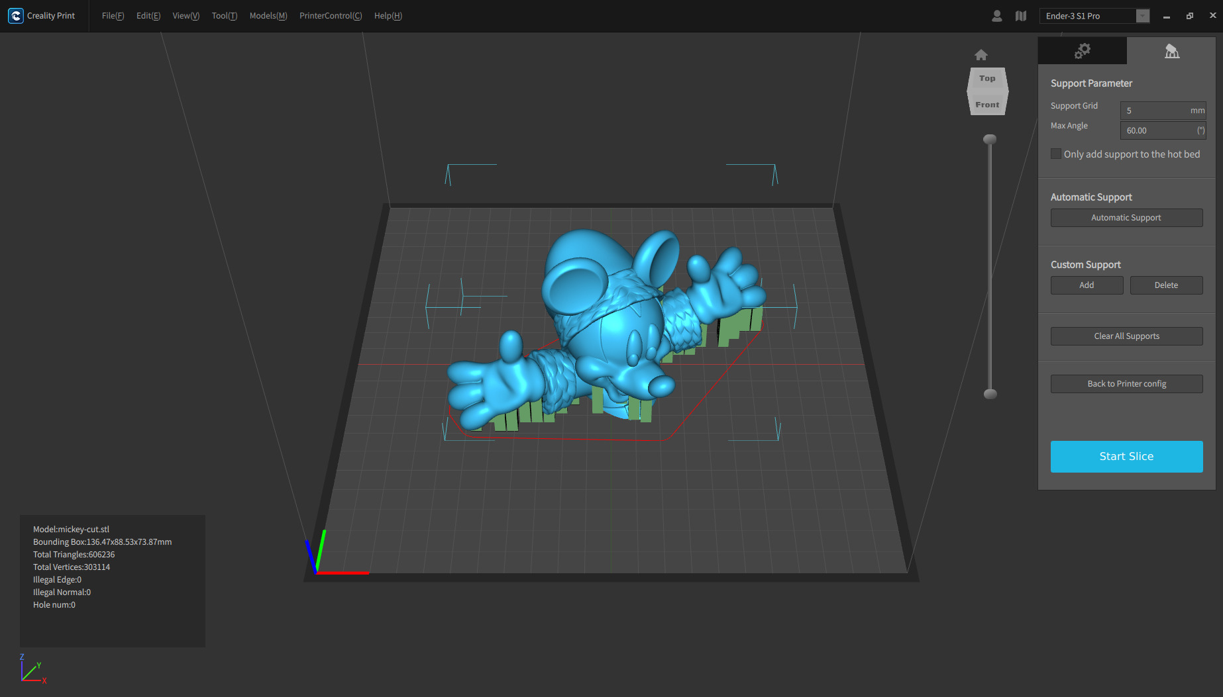This screenshot has height=697, width=1223.
Task: Click the Start Slice button
Action: tap(1126, 457)
